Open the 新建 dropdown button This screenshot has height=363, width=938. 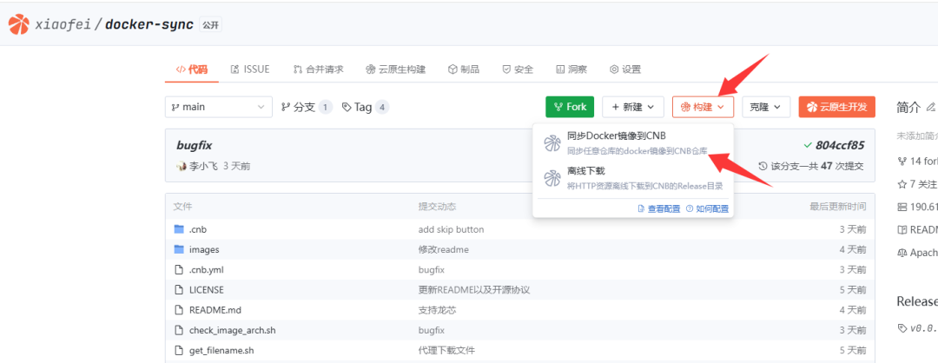(633, 107)
